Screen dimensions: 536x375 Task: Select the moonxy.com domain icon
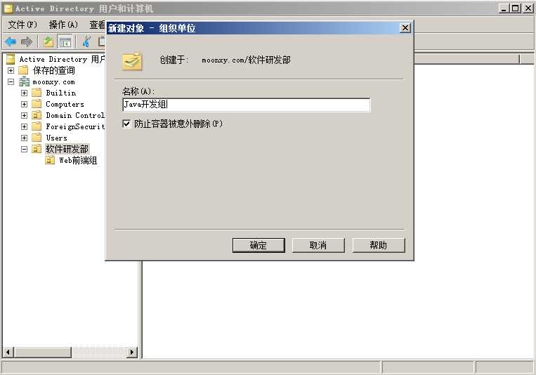25,81
